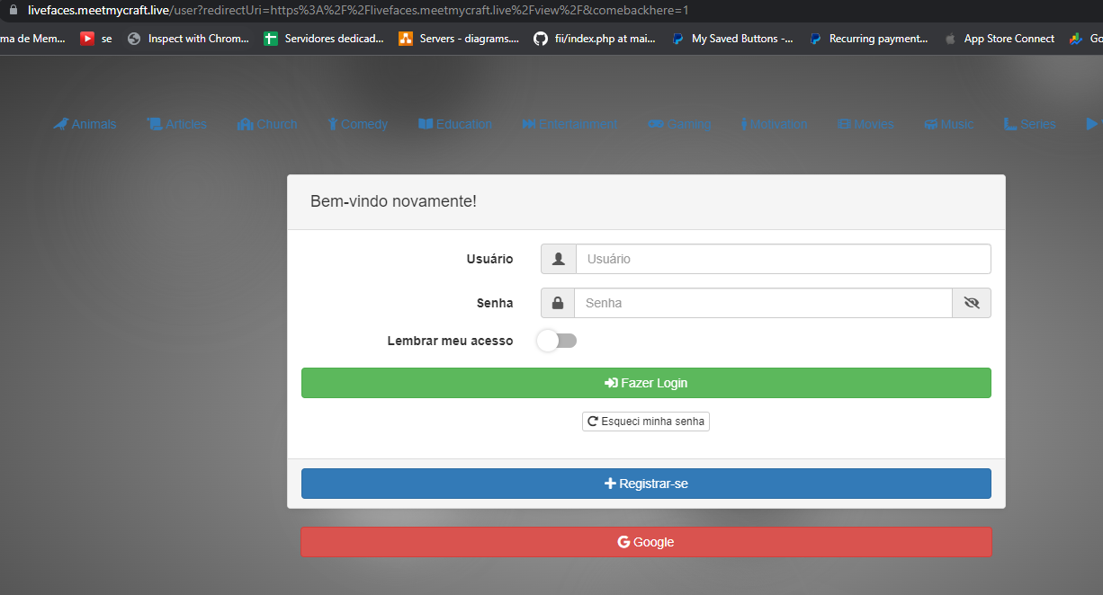The height and width of the screenshot is (595, 1103).
Task: Open the Entertainment category
Action: pos(569,124)
